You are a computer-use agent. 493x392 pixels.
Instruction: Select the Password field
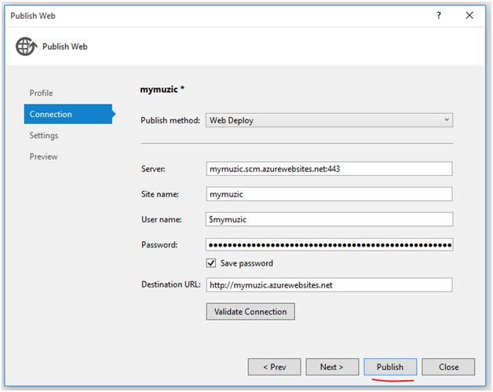pyautogui.click(x=329, y=244)
